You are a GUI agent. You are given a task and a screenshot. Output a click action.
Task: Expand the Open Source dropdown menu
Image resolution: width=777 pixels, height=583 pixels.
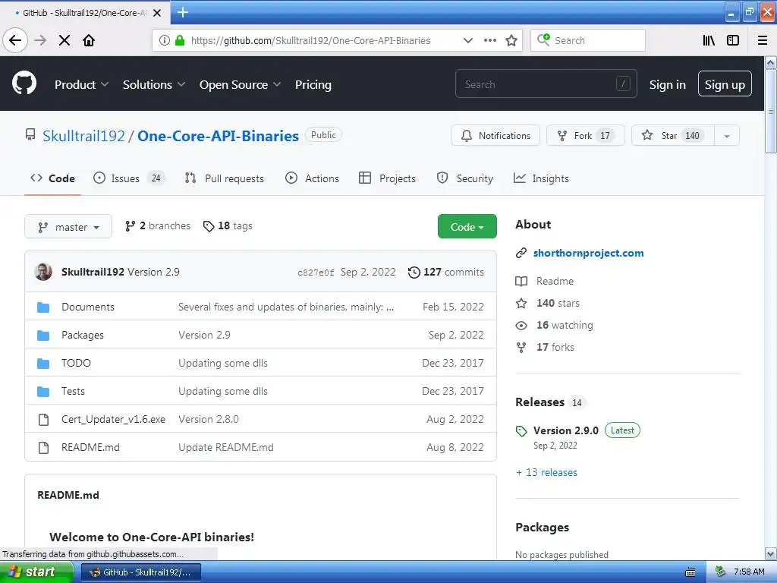pyautogui.click(x=241, y=85)
